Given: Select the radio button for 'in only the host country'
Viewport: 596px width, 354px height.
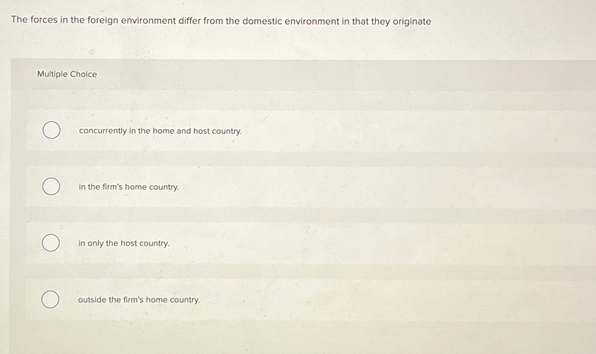Looking at the screenshot, I should [50, 242].
